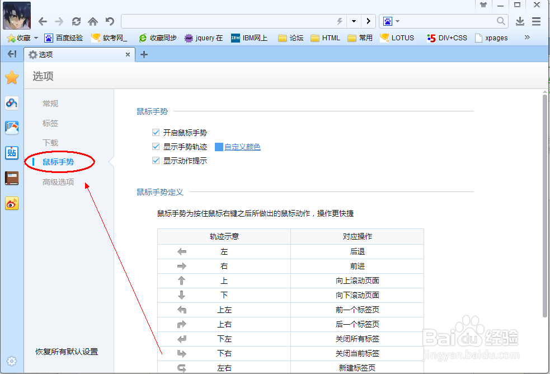Open the 收藏 favorites dropdown

(22, 38)
